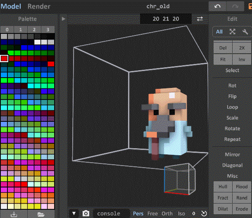Image resolution: width=252 pixels, height=218 pixels.
Task: Click the Fract button
Action: [x=223, y=198]
